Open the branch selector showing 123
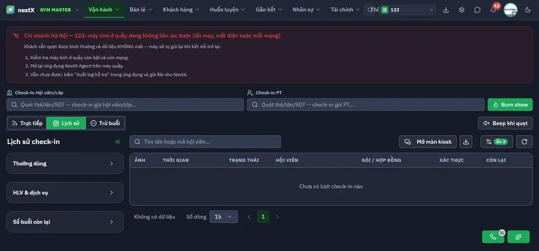The image size is (539, 251). pos(407,10)
